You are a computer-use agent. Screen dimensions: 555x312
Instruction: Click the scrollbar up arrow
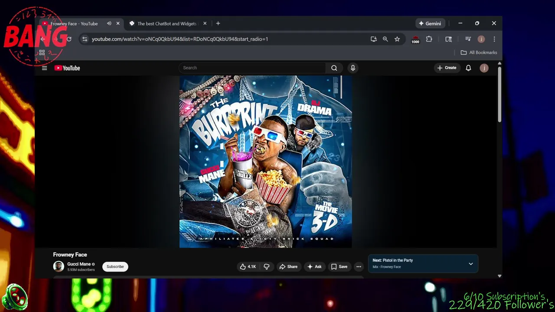pos(499,64)
